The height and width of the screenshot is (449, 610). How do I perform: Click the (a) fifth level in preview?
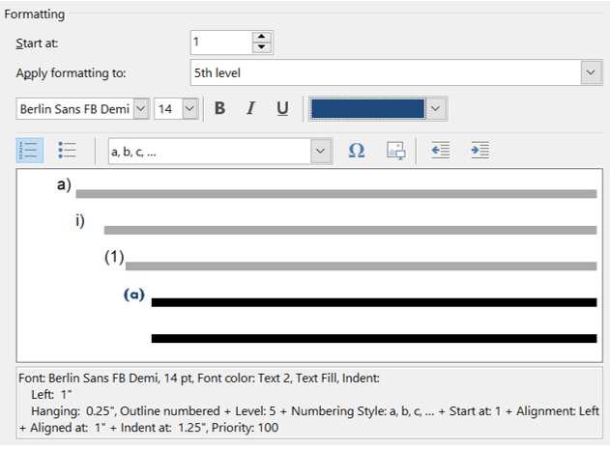(x=134, y=295)
